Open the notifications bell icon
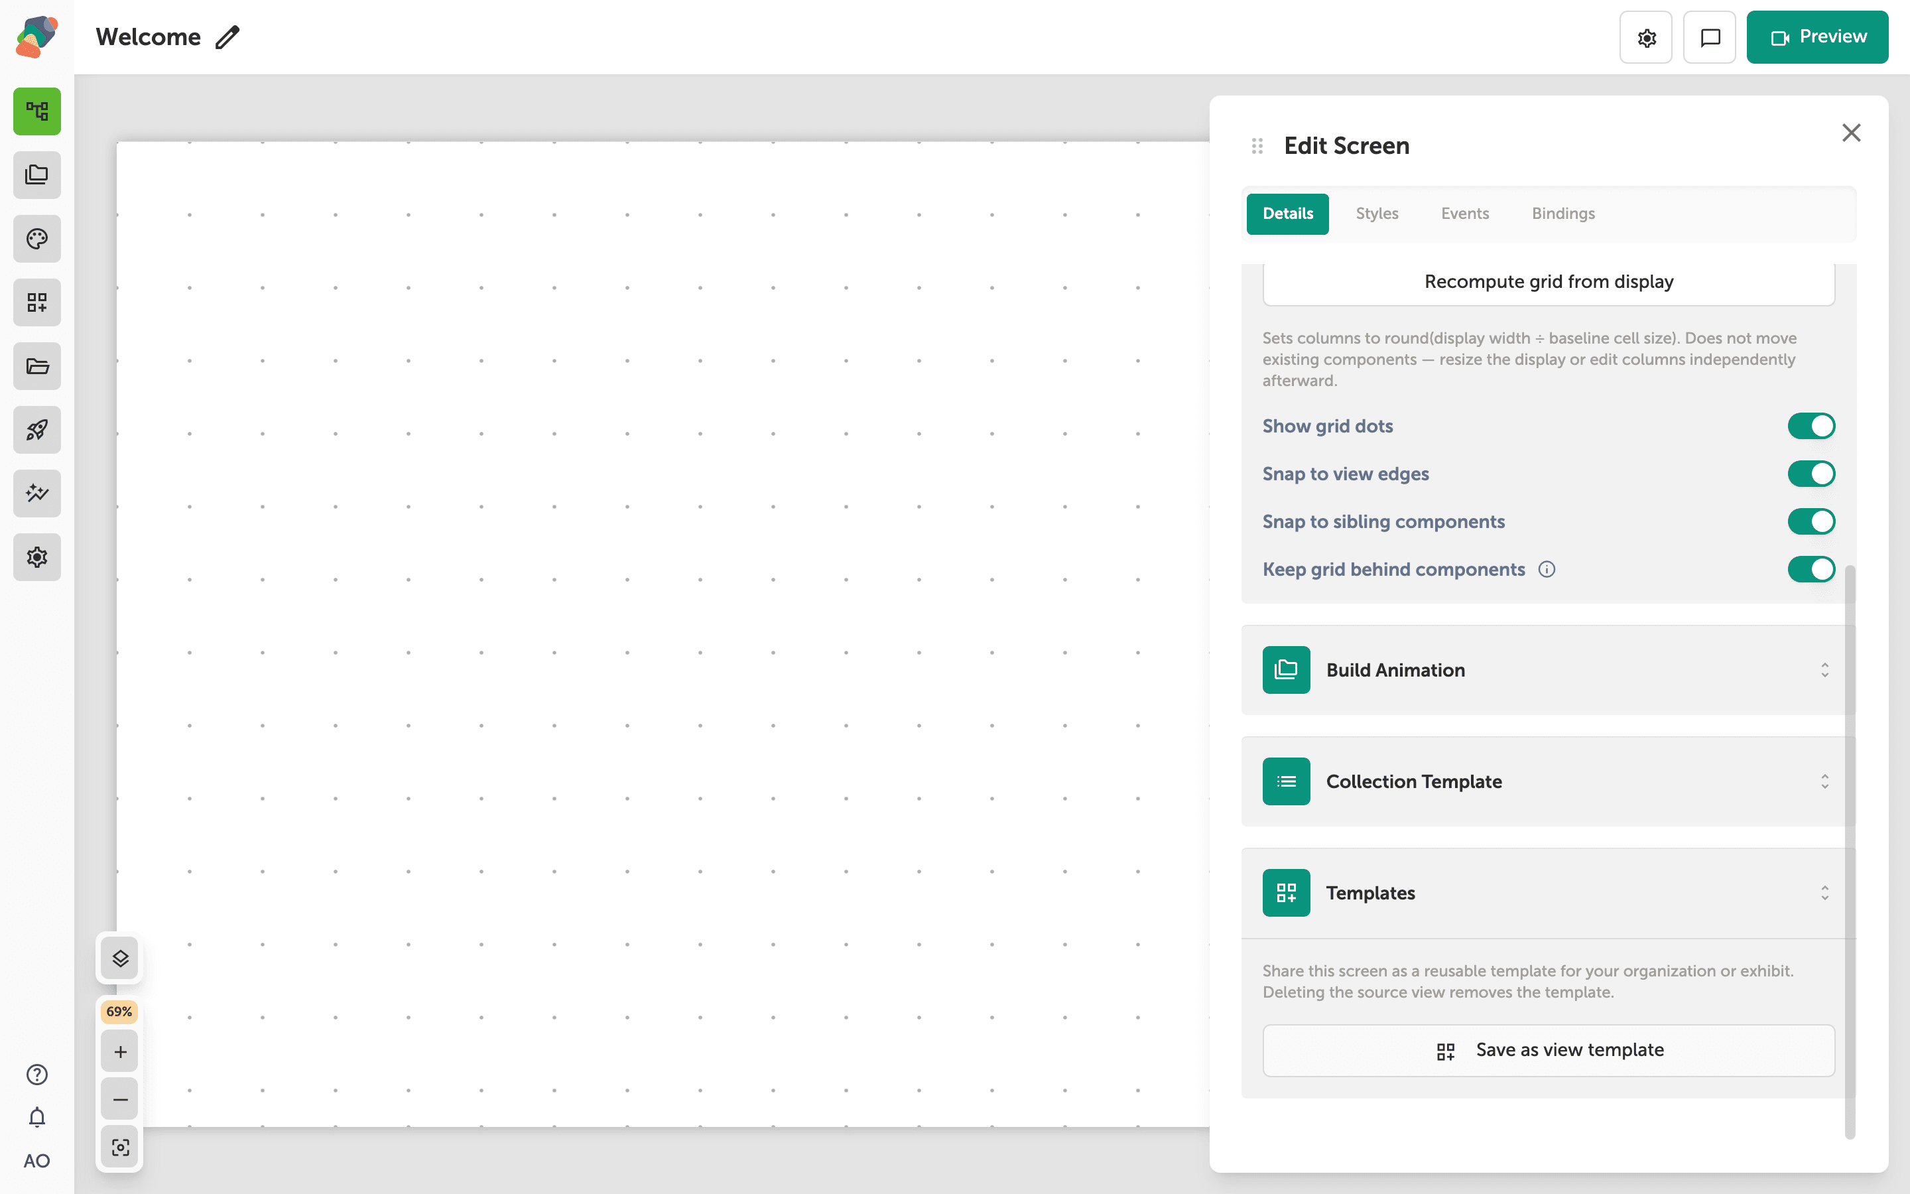This screenshot has width=1910, height=1194. click(x=37, y=1118)
